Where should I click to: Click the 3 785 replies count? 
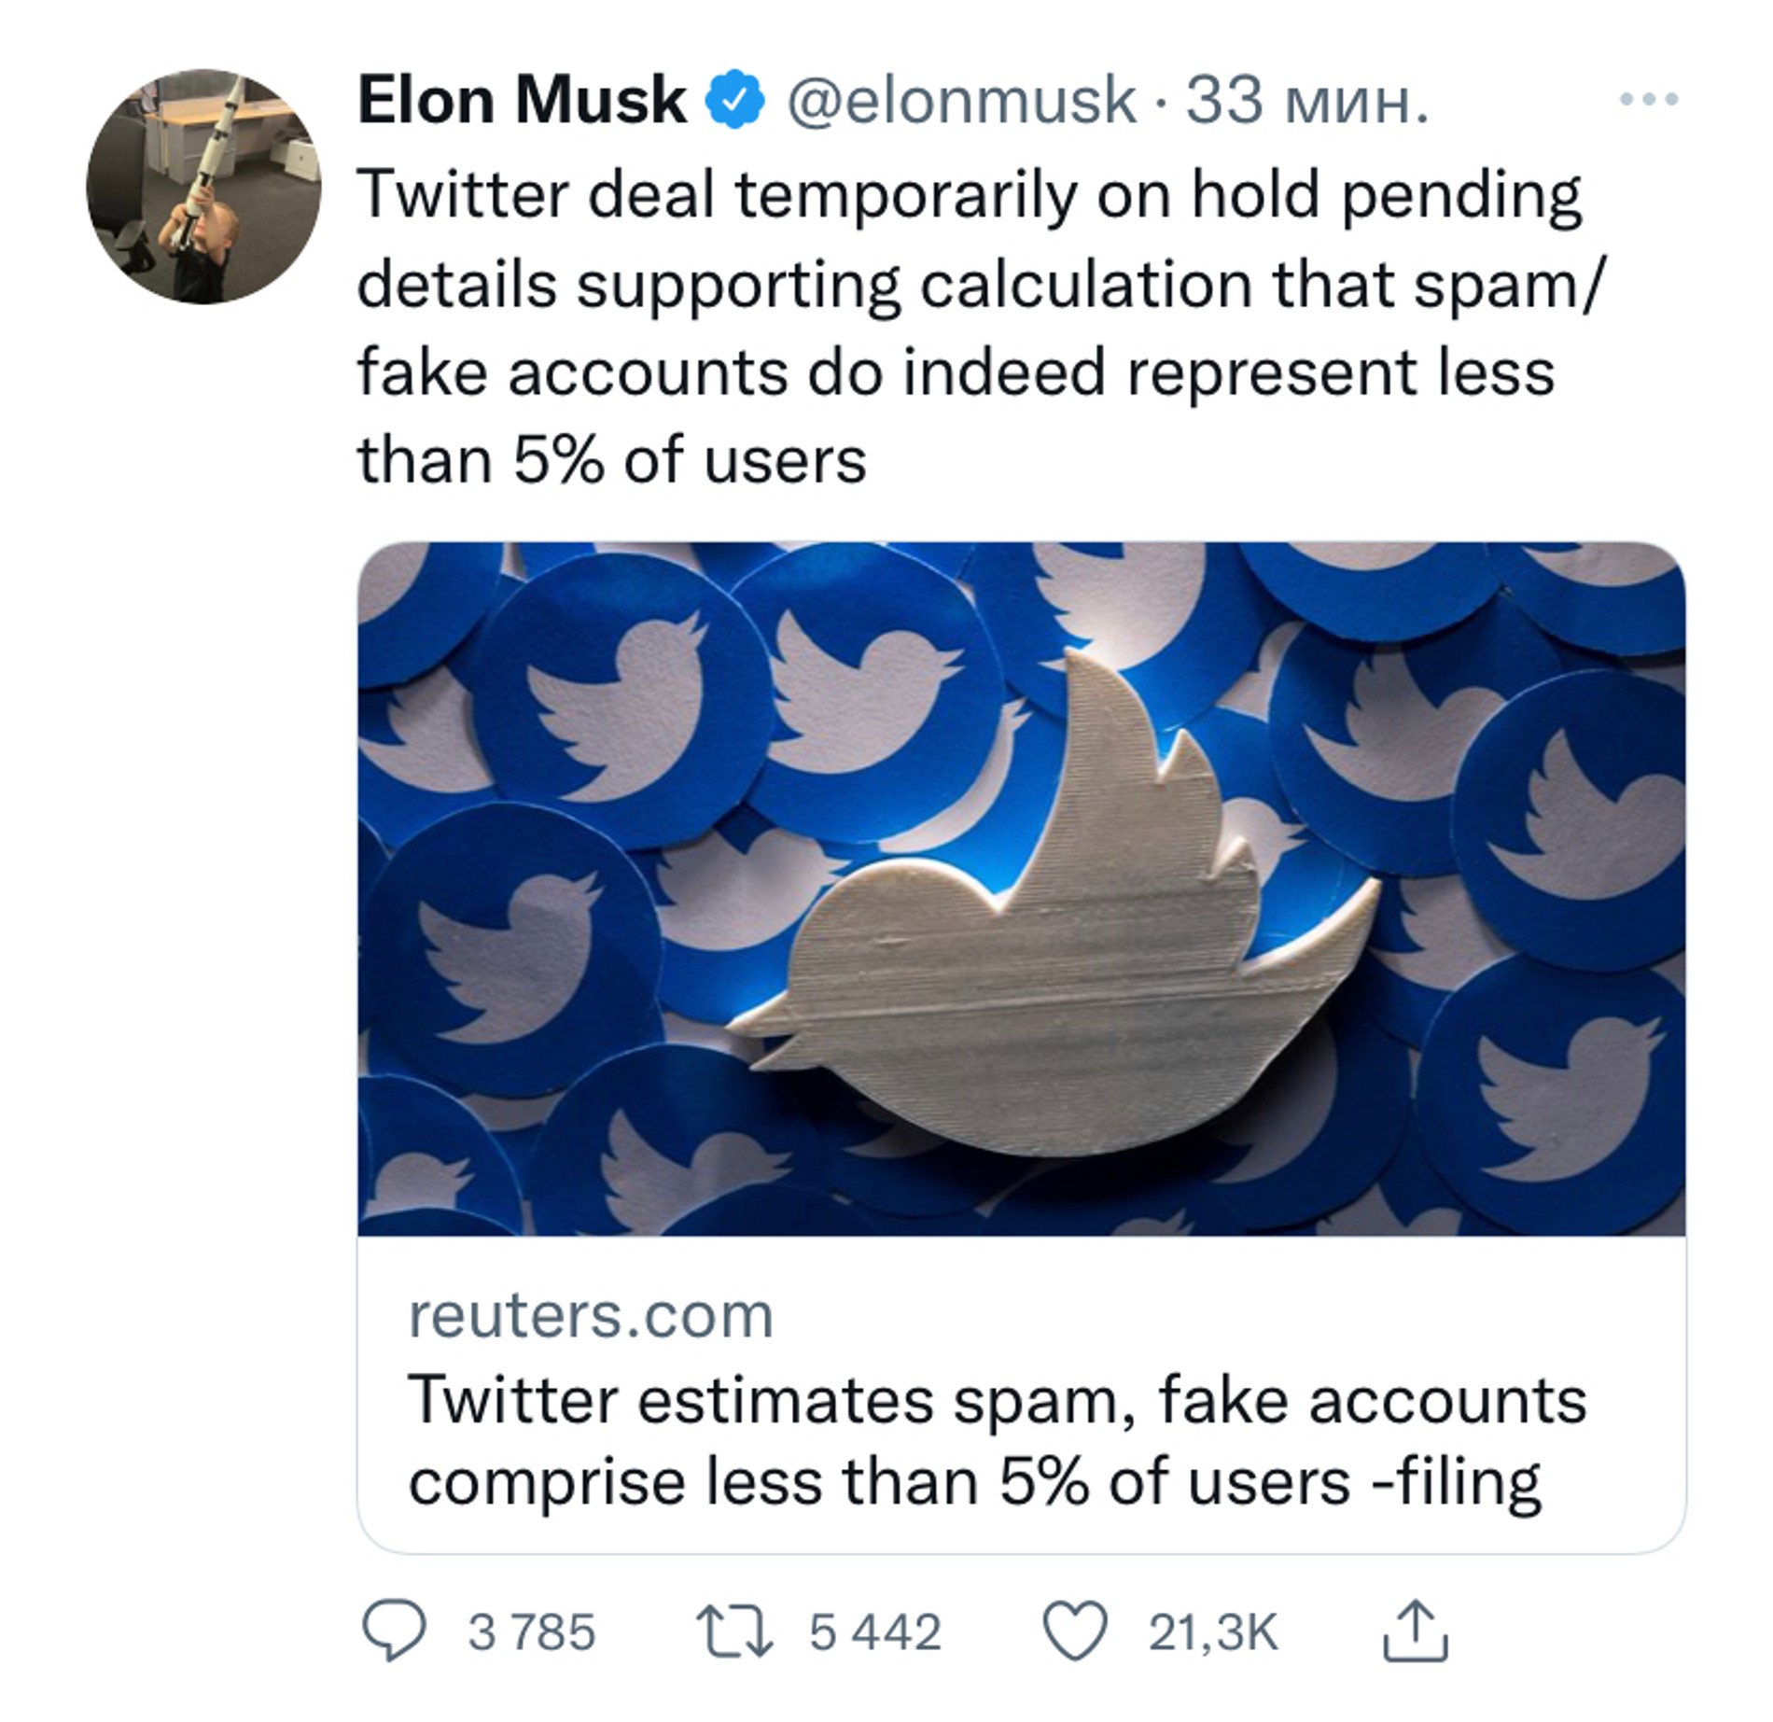coord(531,1632)
